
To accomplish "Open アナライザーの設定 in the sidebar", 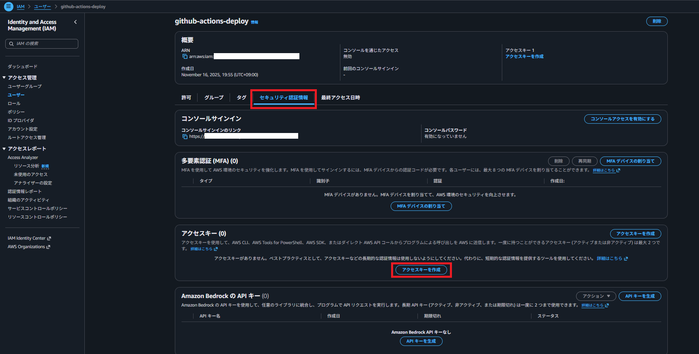I will [x=33, y=183].
